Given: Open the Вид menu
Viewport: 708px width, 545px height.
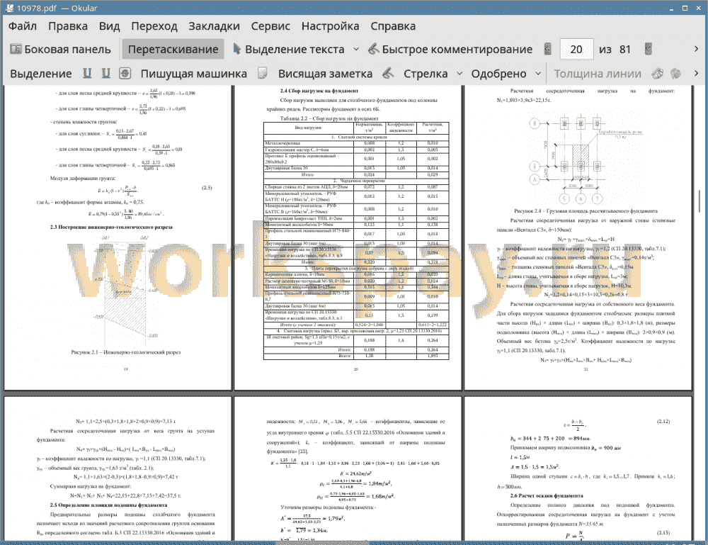Looking at the screenshot, I should [x=109, y=26].
